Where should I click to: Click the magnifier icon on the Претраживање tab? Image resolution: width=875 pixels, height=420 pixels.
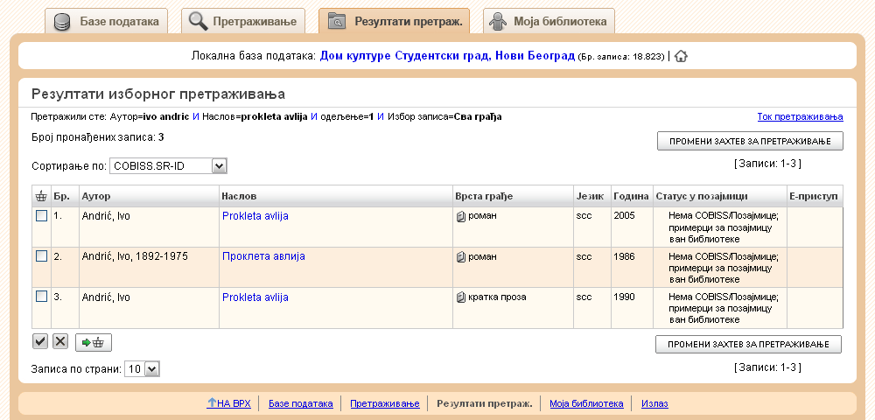(x=198, y=22)
